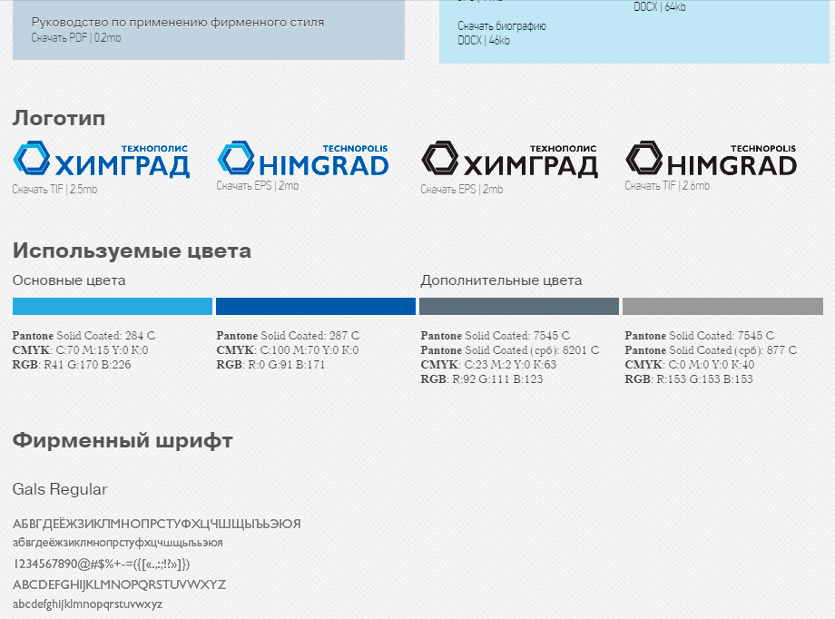
Task: Click the light gray R:153 G:153 B:153 swatch
Action: click(722, 306)
